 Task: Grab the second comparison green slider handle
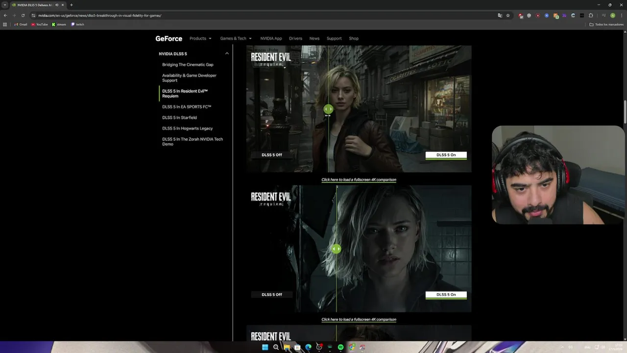coord(336,249)
